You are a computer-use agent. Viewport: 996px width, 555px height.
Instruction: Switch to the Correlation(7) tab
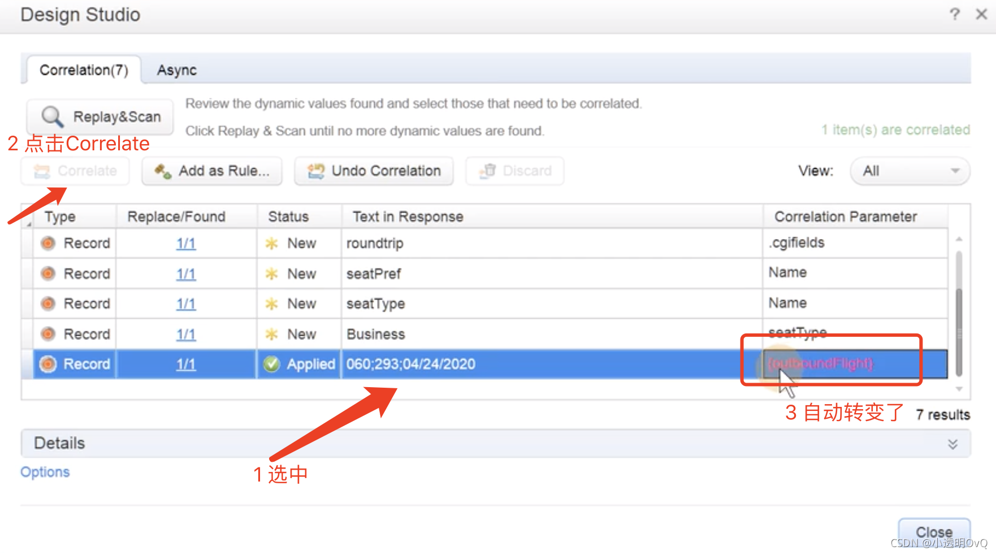point(84,70)
